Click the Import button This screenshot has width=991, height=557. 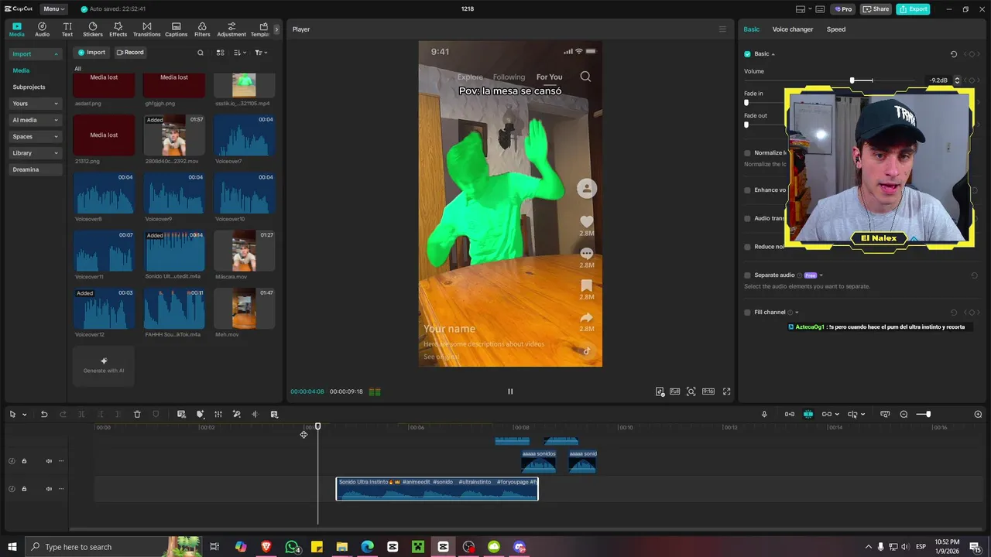91,53
